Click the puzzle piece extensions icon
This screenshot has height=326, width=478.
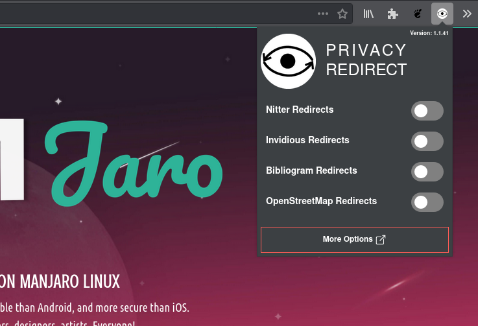[x=392, y=13]
